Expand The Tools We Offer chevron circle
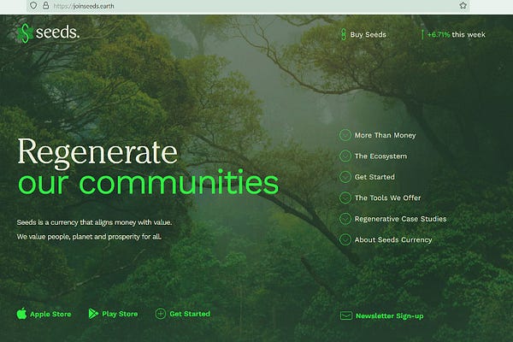Viewport: 513px width, 342px height. pos(345,198)
